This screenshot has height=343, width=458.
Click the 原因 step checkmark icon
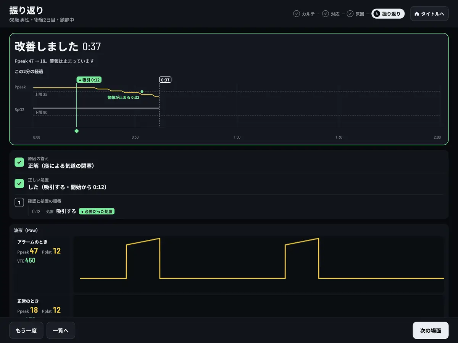(x=350, y=14)
